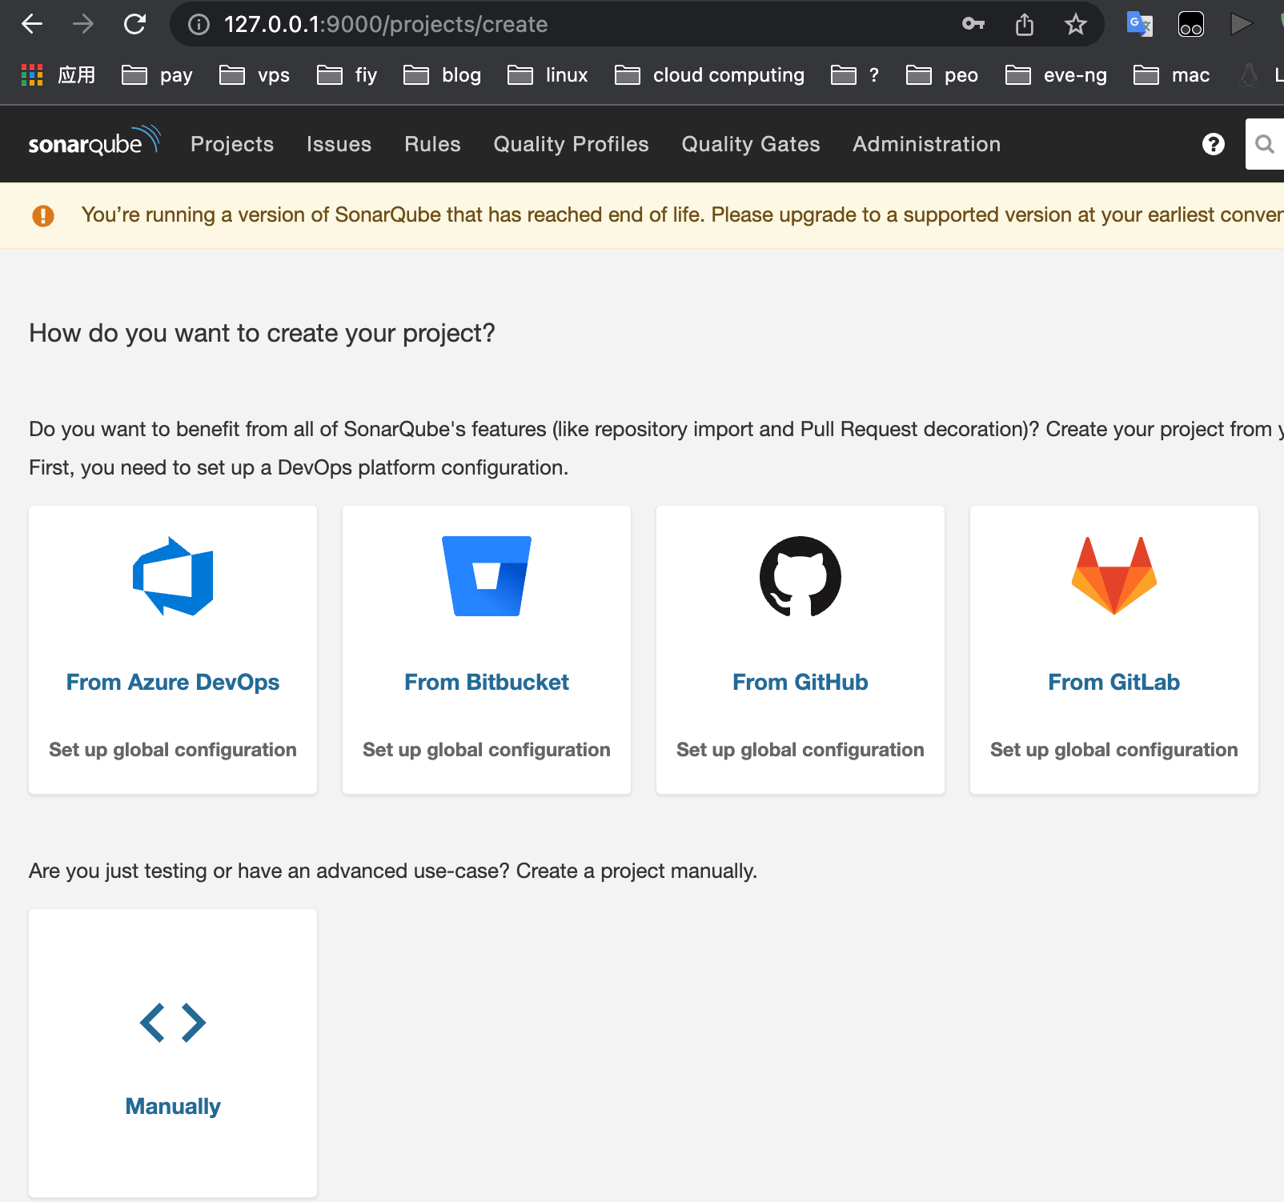This screenshot has width=1284, height=1202.
Task: Open the saved passwords key icon
Action: [x=973, y=24]
